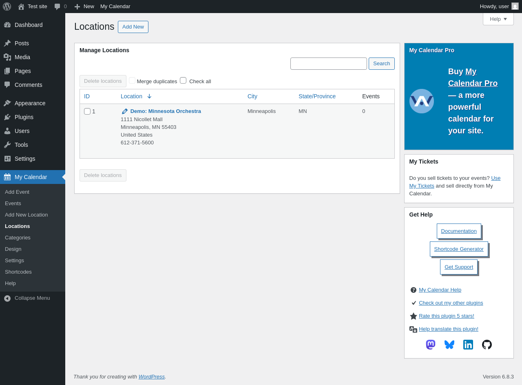Focus the locations search text field
Screen dimensions: 522x385
(328, 64)
